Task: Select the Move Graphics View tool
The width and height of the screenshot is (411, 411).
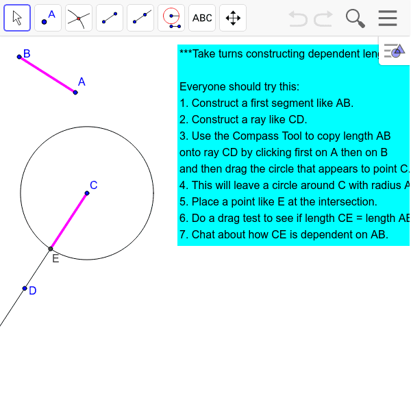Action: pyautogui.click(x=233, y=18)
